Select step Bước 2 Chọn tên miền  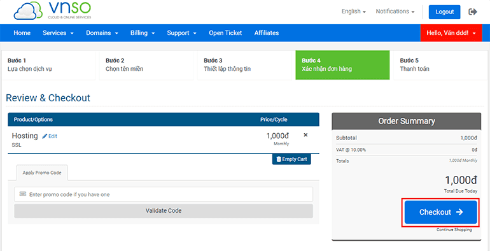(146, 65)
